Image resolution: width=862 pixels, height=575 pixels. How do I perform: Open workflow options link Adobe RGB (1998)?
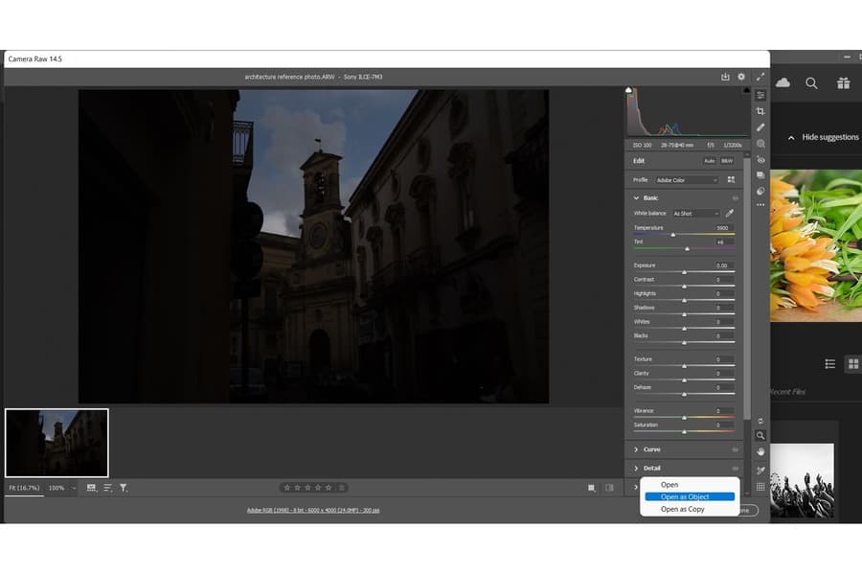coord(313,510)
